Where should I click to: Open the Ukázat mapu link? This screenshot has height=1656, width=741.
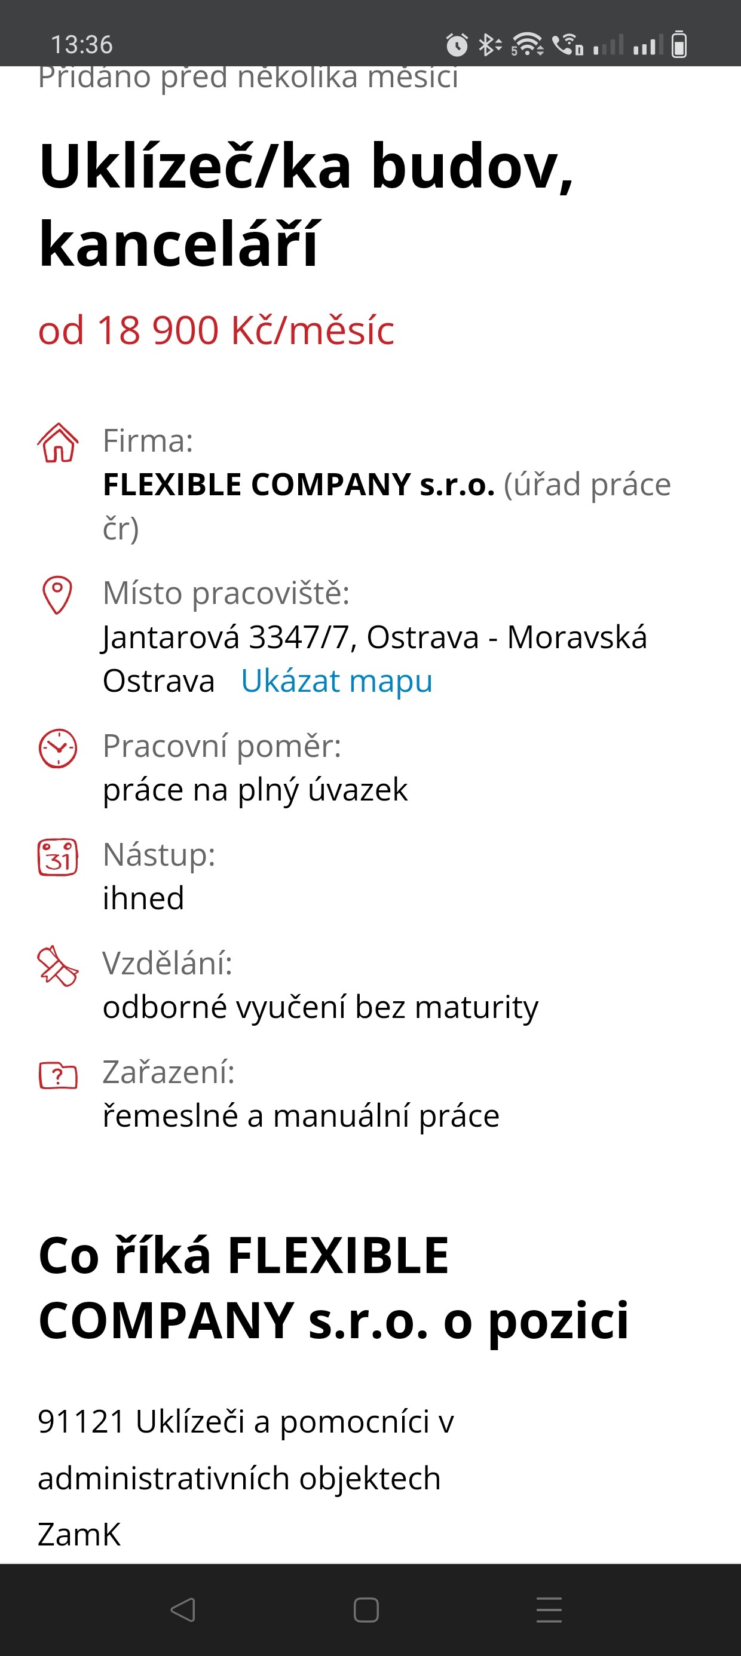pos(336,681)
